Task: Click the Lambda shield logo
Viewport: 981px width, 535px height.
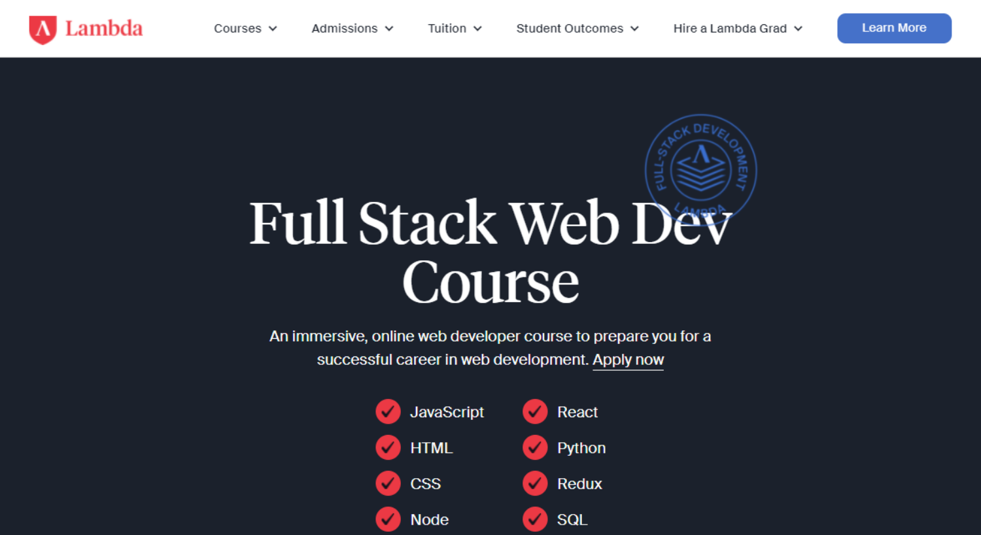Action: [41, 28]
